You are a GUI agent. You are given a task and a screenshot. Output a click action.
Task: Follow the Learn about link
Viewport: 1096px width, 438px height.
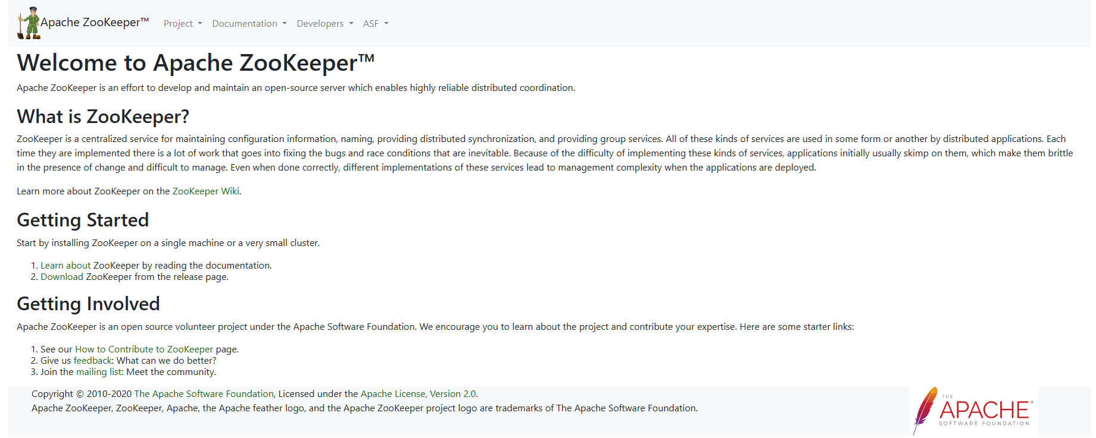tap(65, 266)
